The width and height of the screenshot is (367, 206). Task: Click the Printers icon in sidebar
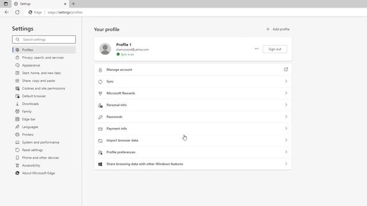tap(17, 134)
